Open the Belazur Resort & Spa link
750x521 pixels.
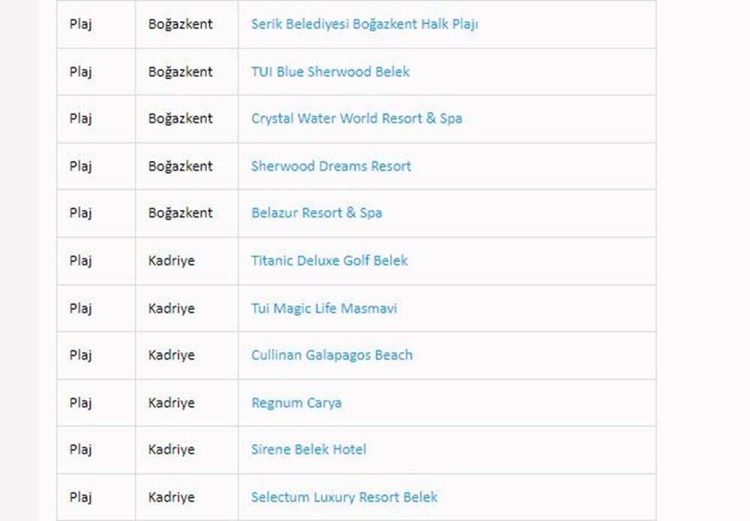[316, 213]
